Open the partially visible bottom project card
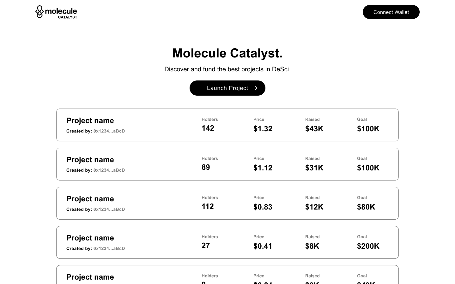The width and height of the screenshot is (455, 284). pos(227,275)
